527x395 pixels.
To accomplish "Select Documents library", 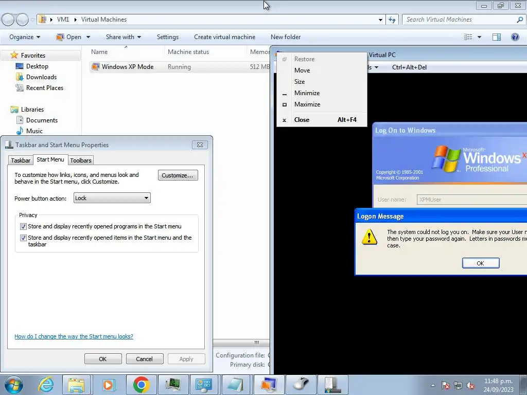I will point(42,120).
